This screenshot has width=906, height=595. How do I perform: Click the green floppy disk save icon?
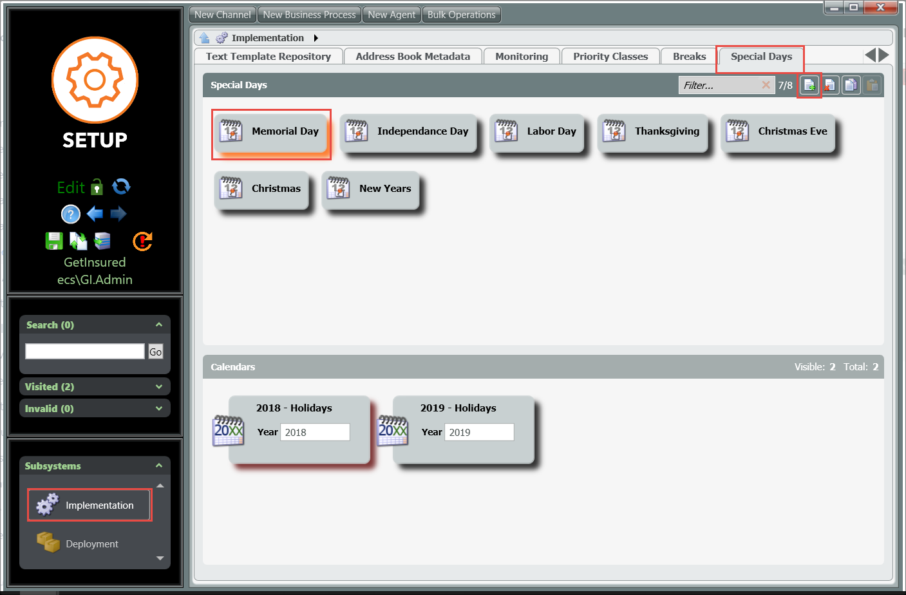54,241
